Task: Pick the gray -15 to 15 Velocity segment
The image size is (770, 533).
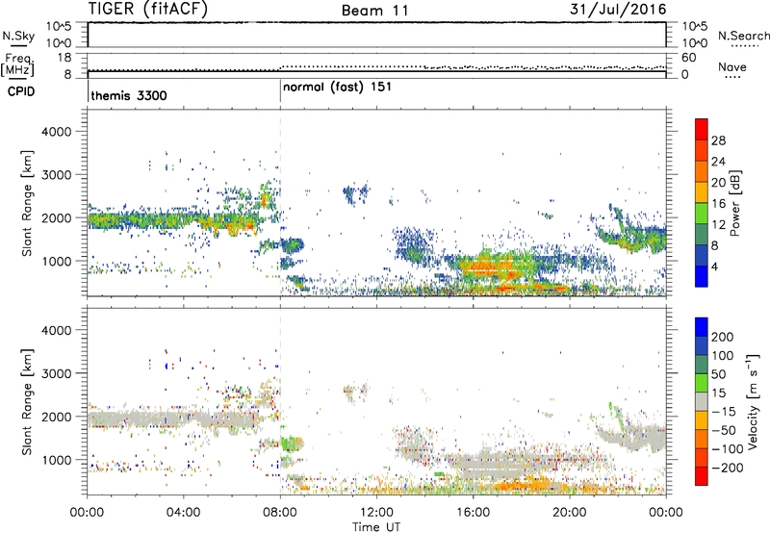Action: tap(702, 402)
